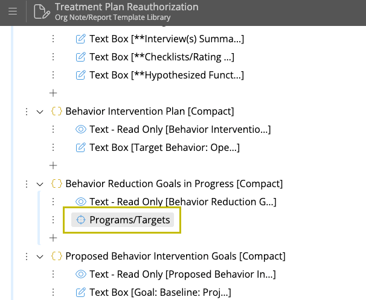Add item under Behavior Reduction Goals with plus
The height and width of the screenshot is (300, 366).
pos(53,238)
